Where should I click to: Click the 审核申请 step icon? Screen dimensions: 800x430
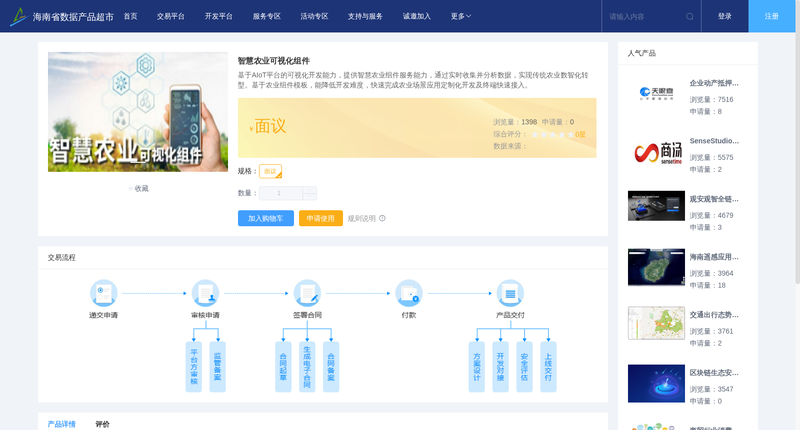[205, 293]
